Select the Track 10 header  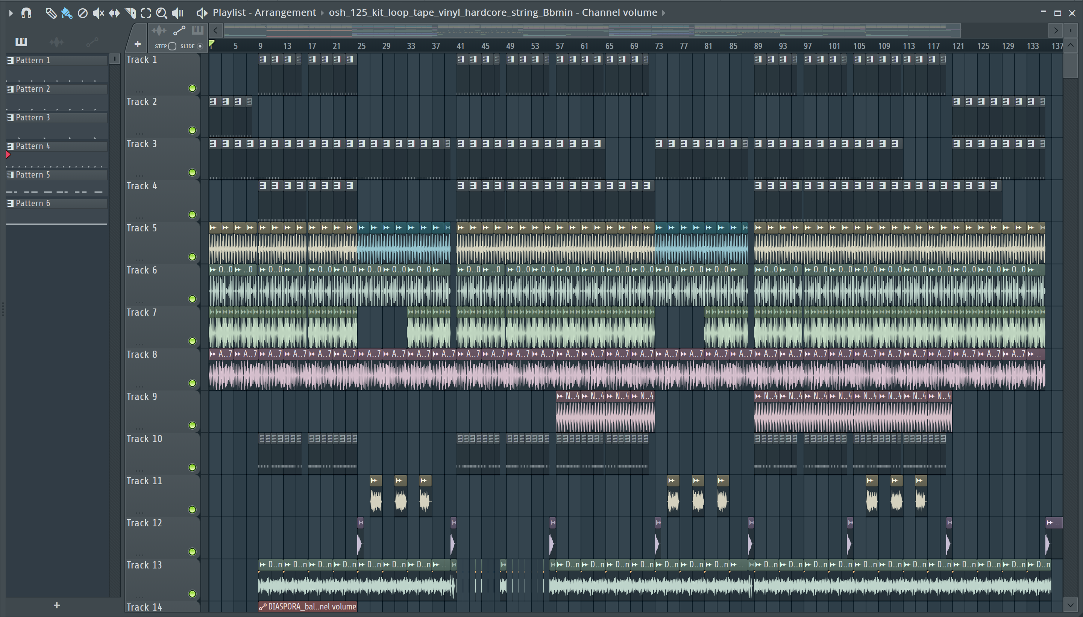coord(162,453)
